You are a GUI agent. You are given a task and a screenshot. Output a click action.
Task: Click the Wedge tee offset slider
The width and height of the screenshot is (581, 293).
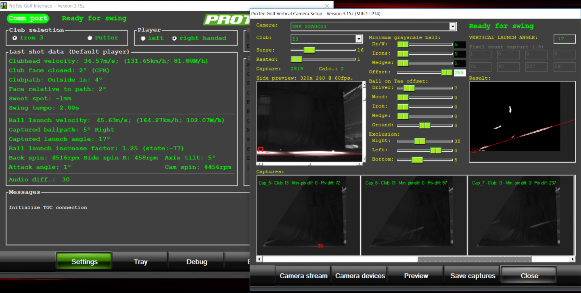coord(403,116)
